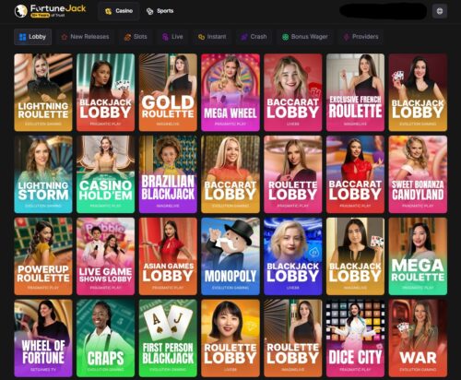
Task: Open the New Releases tab
Action: tap(86, 37)
